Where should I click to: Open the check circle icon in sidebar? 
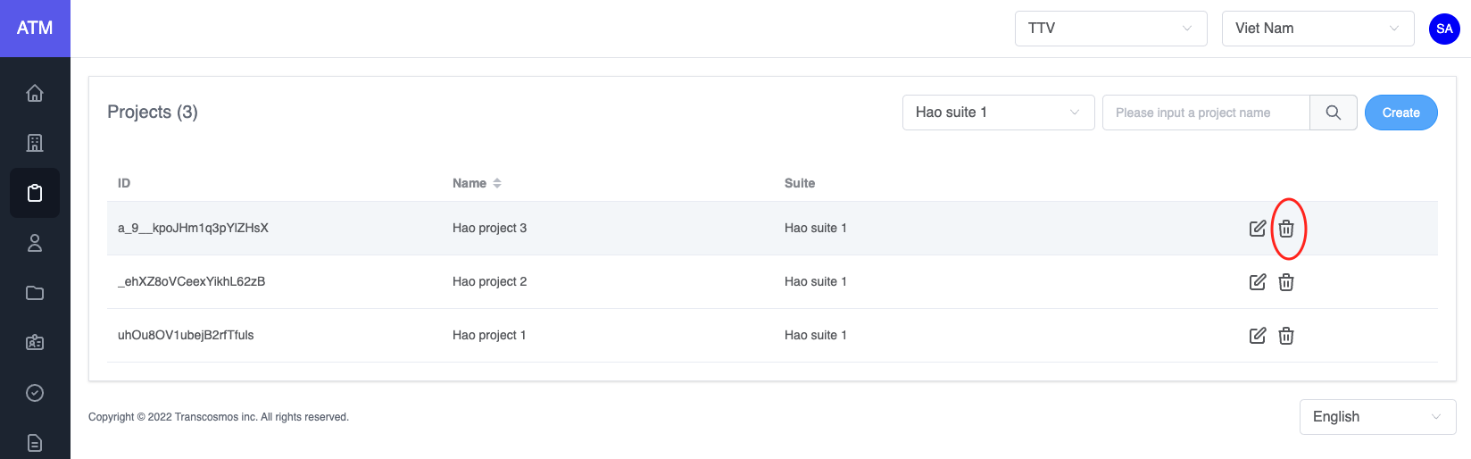tap(35, 393)
